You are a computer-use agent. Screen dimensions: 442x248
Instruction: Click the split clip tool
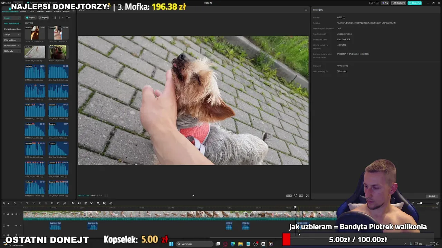click(x=27, y=203)
